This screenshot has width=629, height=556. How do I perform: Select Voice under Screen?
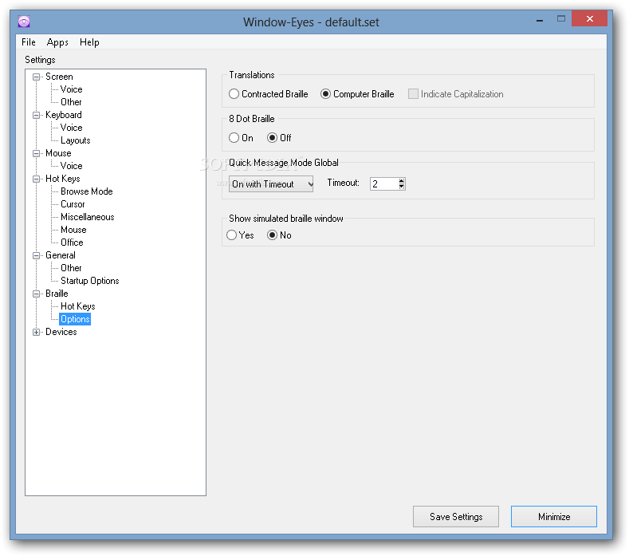coord(72,89)
